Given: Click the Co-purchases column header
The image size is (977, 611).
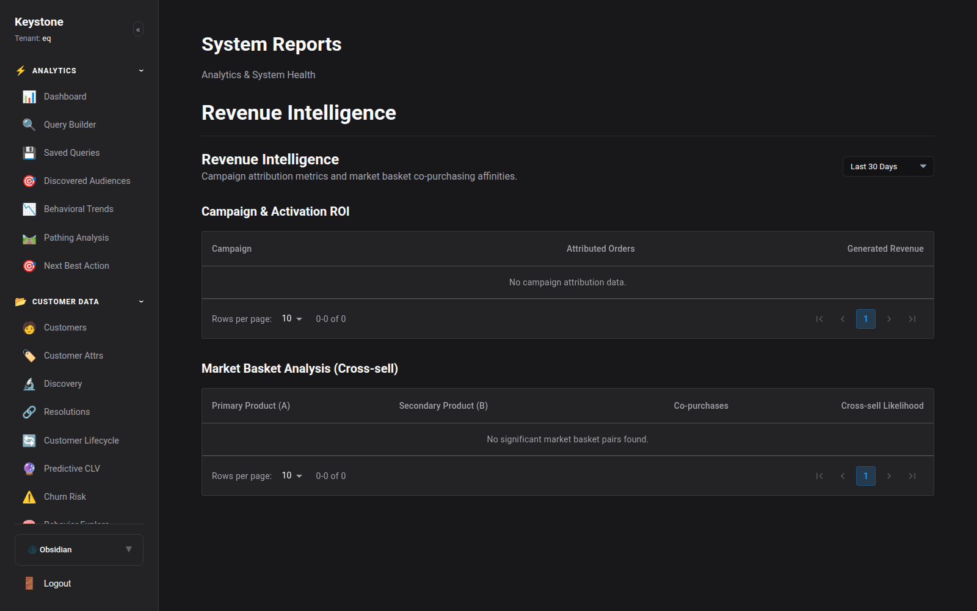Looking at the screenshot, I should point(701,406).
